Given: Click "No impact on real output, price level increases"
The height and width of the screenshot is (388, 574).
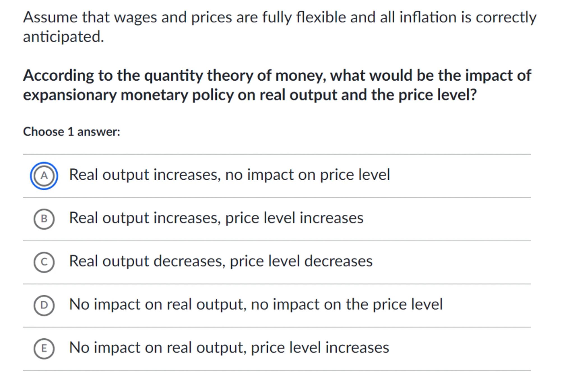Looking at the screenshot, I should (229, 347).
